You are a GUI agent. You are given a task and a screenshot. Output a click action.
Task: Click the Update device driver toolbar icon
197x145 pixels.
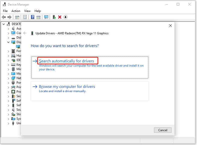(54, 17)
